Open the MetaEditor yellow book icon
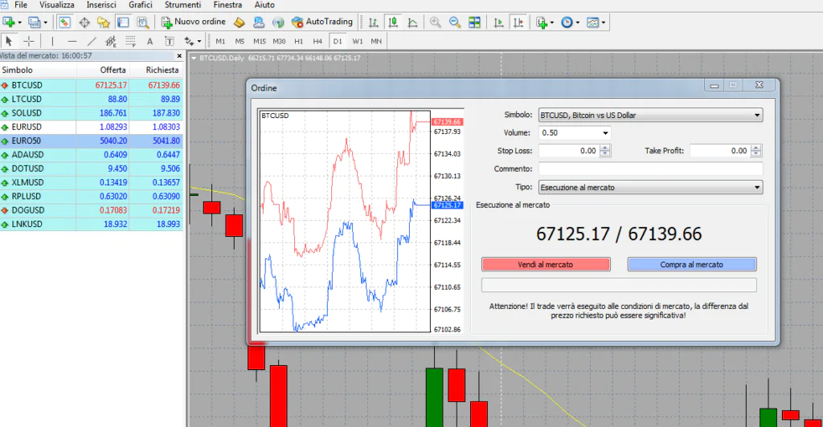The image size is (823, 427). pos(240,22)
